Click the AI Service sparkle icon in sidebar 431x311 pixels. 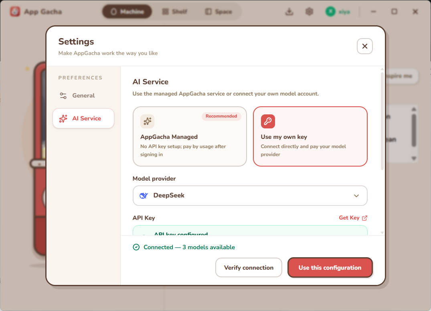coord(63,118)
